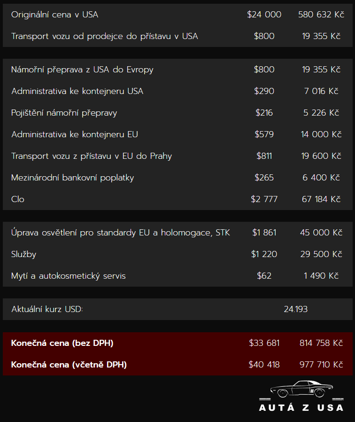Click the Námořní přeprava z USA do Evropy label

coord(82,70)
